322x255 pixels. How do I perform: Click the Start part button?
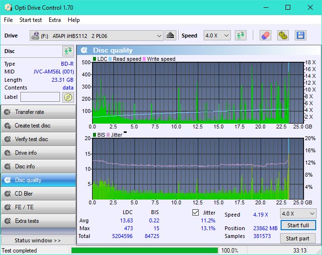[x=298, y=238]
